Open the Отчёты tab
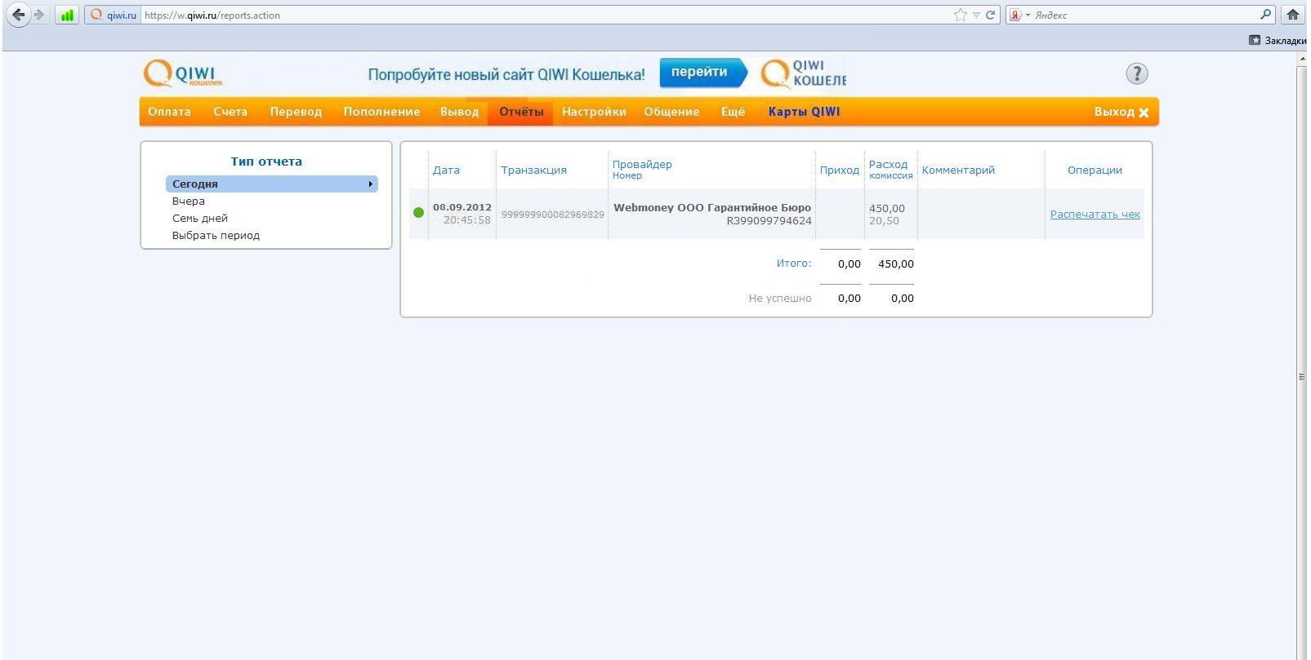The image size is (1311, 660). (521, 112)
